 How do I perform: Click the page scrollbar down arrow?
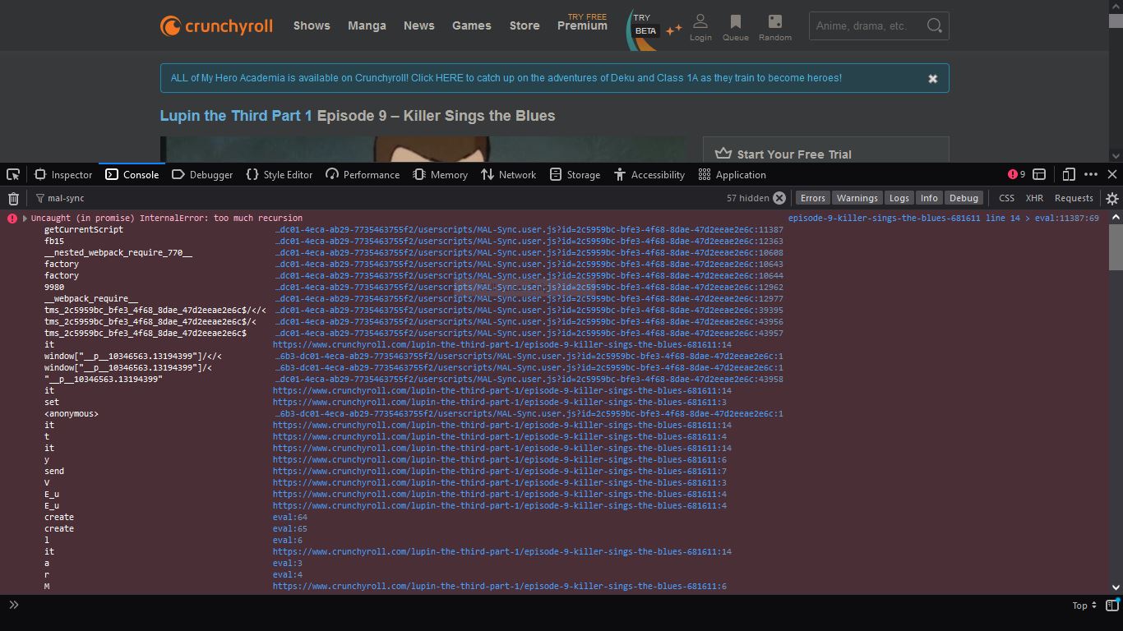(1116, 155)
